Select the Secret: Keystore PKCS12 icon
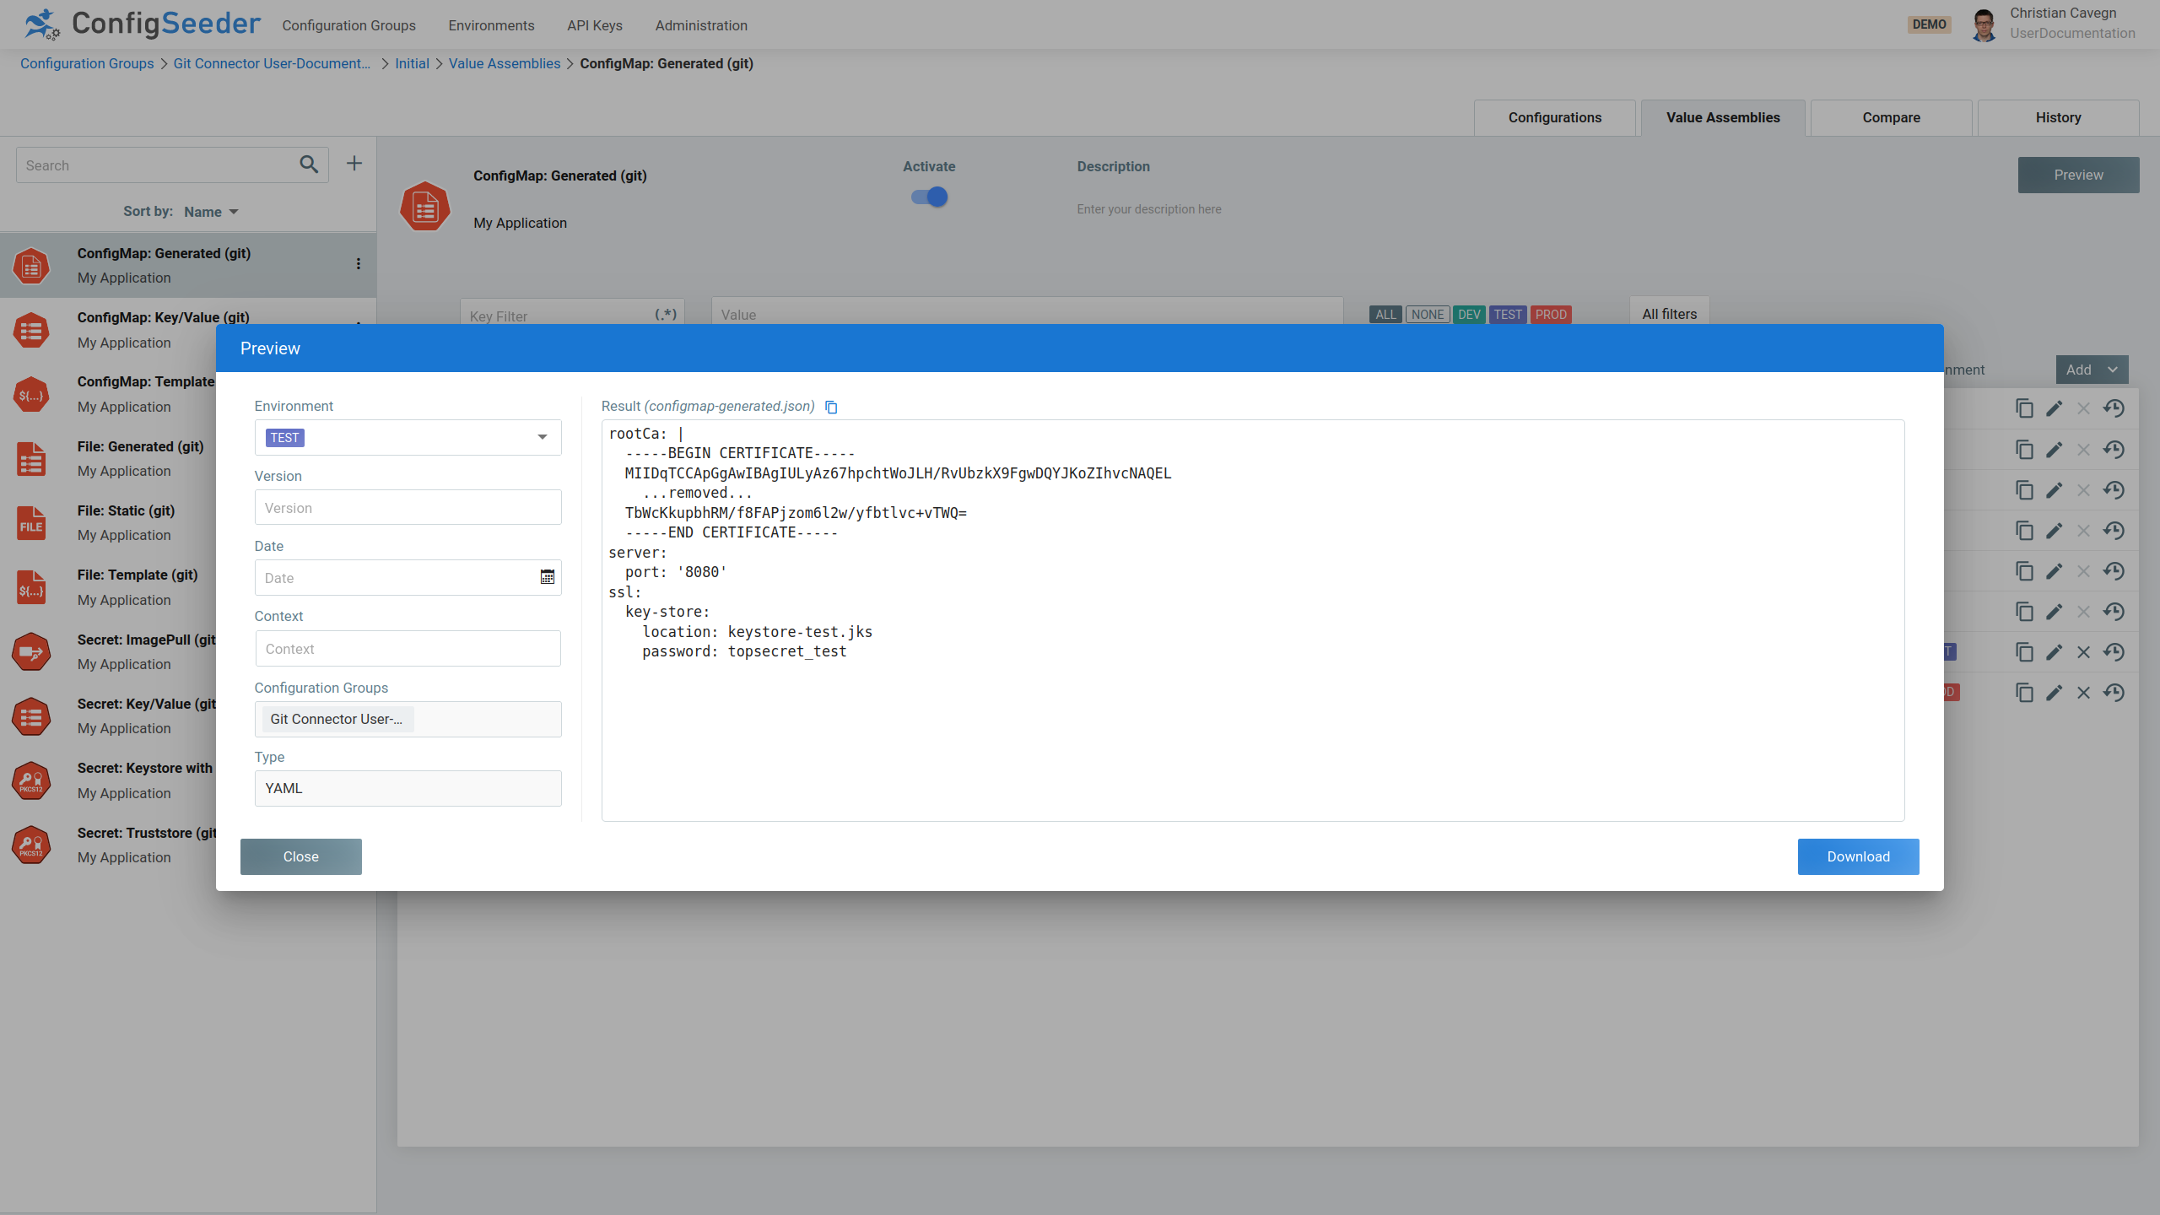Image resolution: width=2160 pixels, height=1215 pixels. click(30, 780)
